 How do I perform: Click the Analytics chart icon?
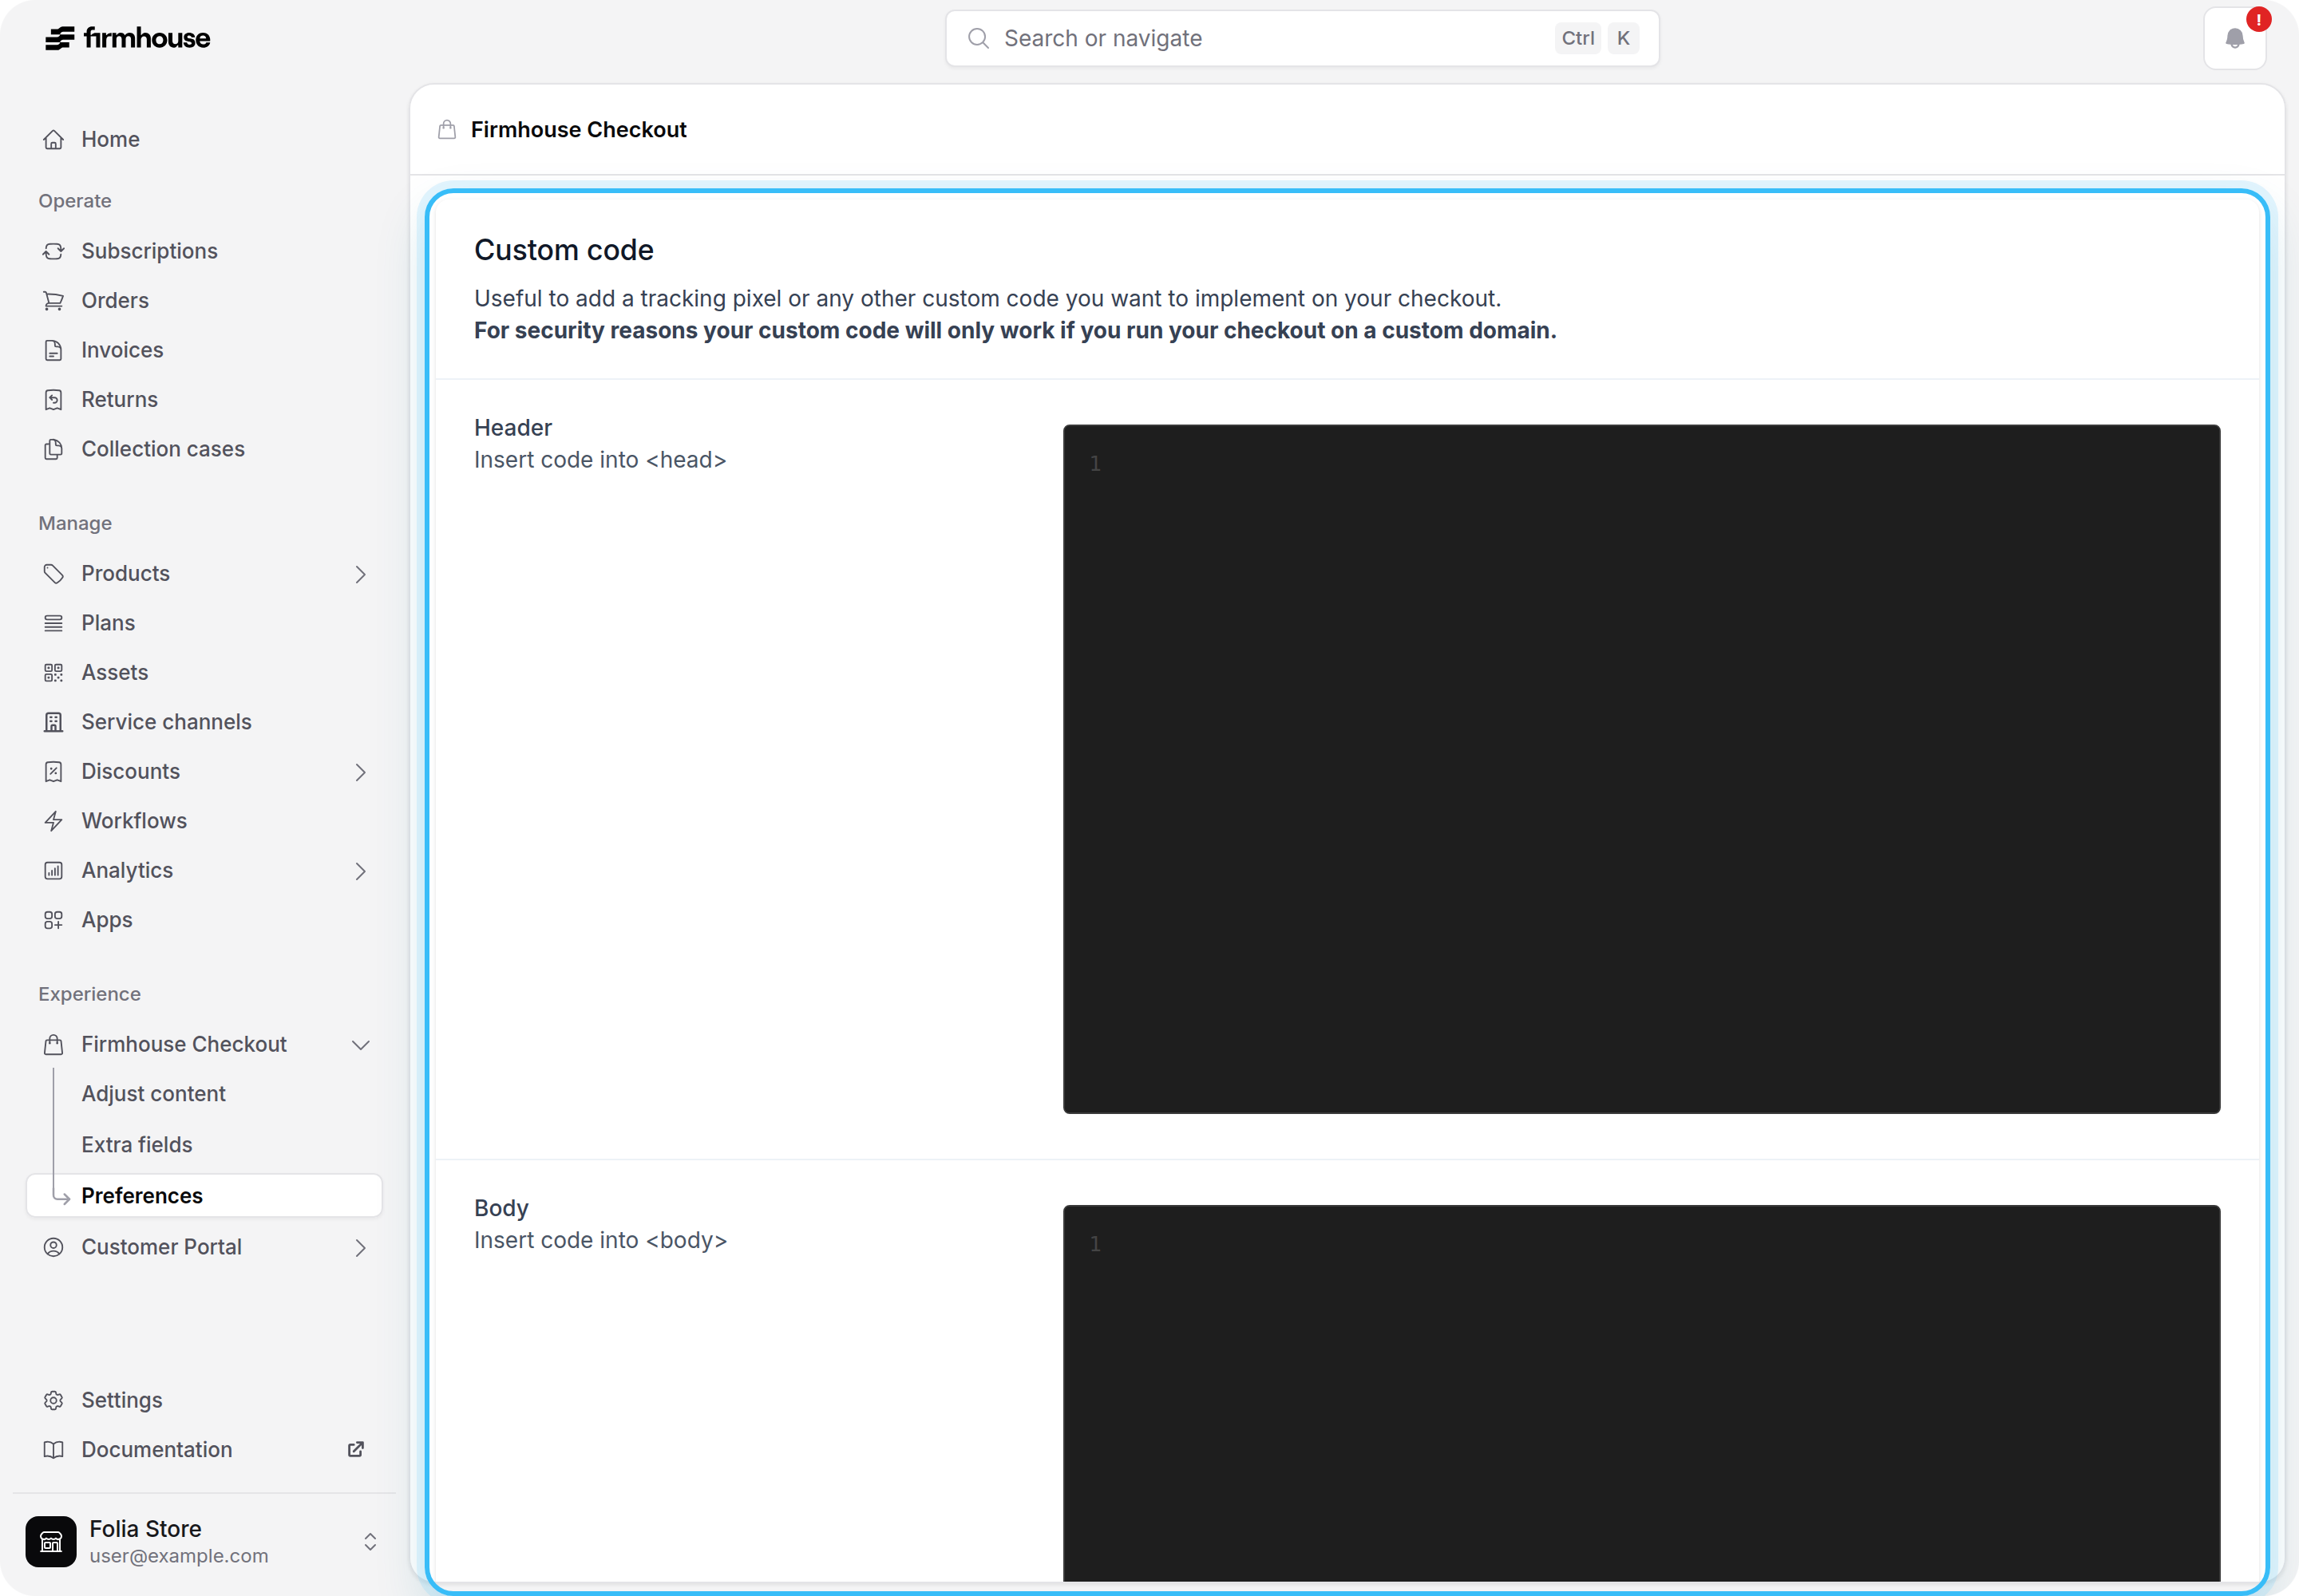(54, 871)
